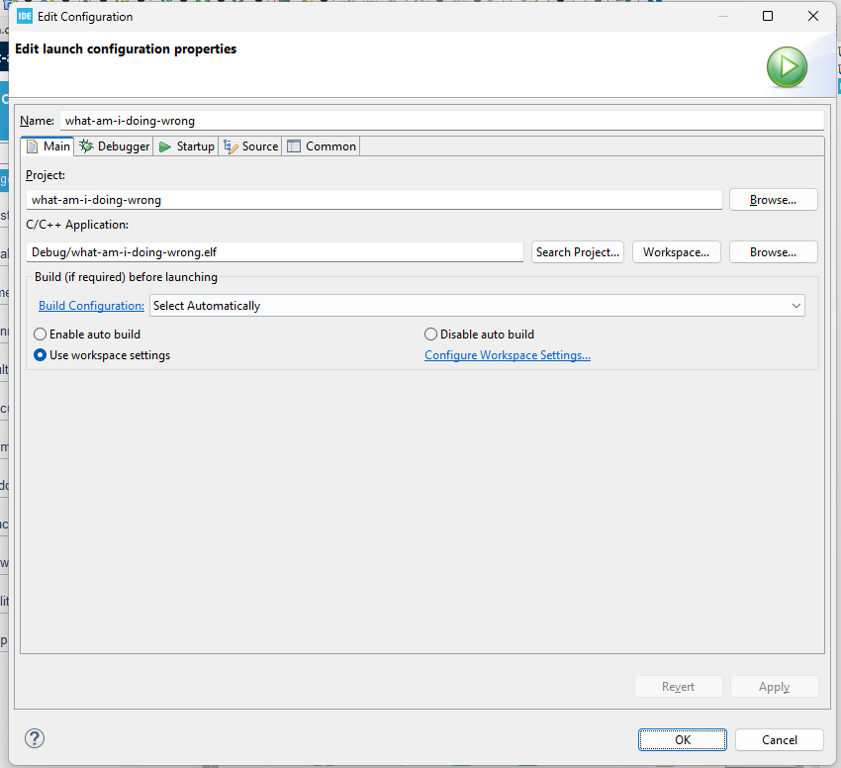This screenshot has width=841, height=768.
Task: Click the Common tab icon
Action: (294, 146)
